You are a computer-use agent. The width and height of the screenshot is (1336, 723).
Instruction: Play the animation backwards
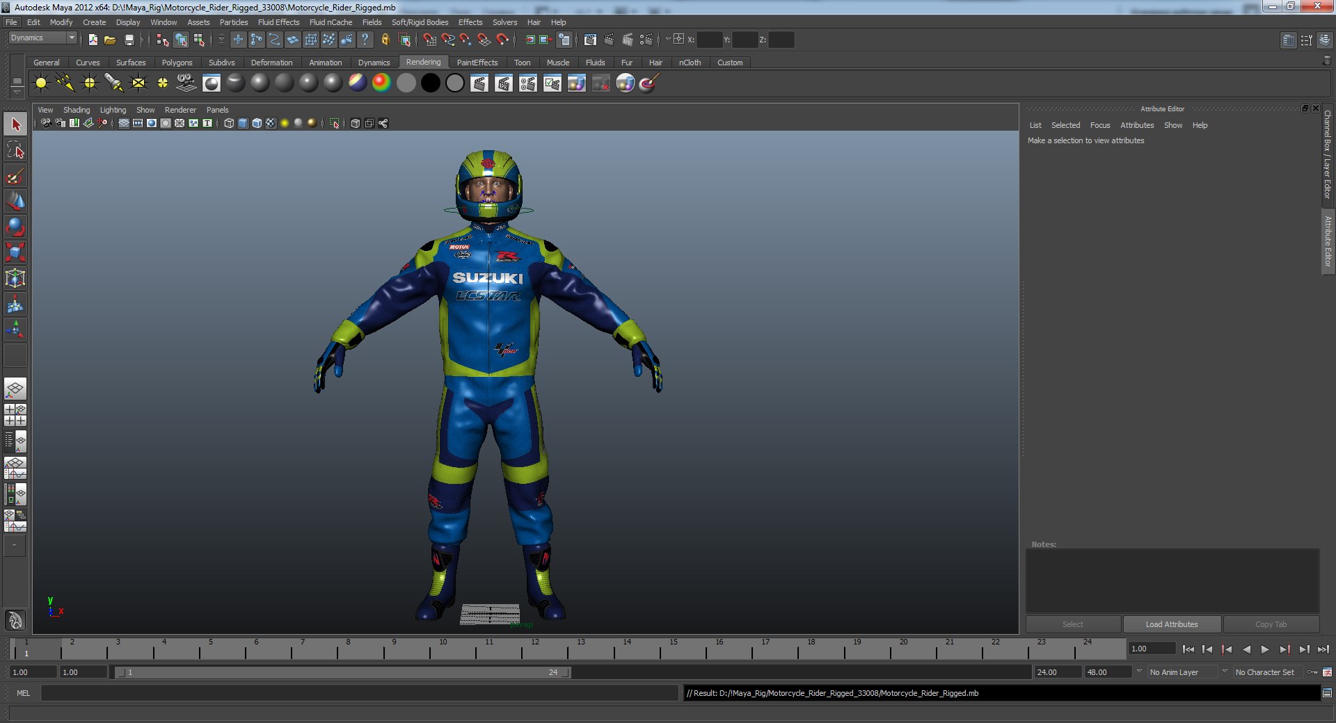(1246, 649)
